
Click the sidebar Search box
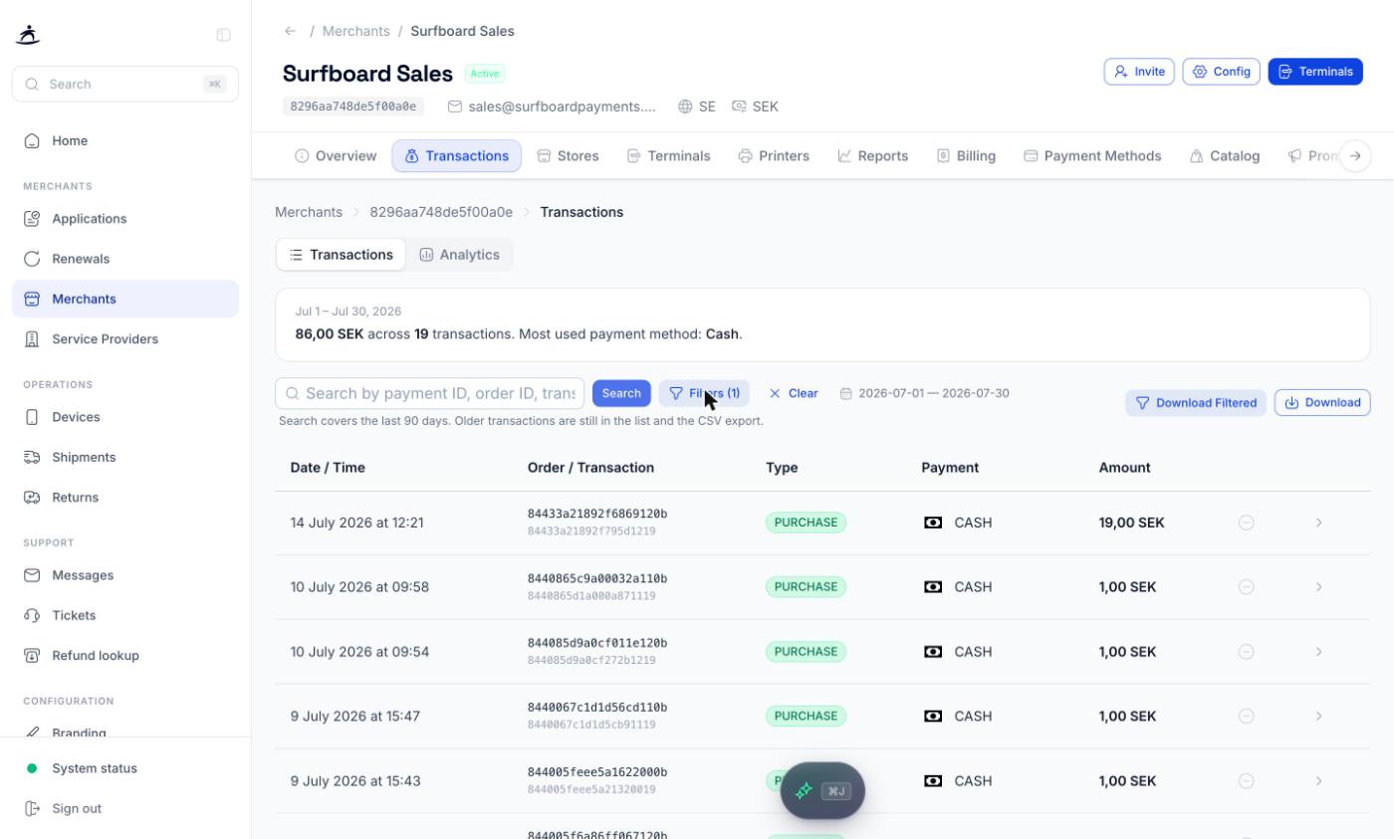pyautogui.click(x=125, y=85)
